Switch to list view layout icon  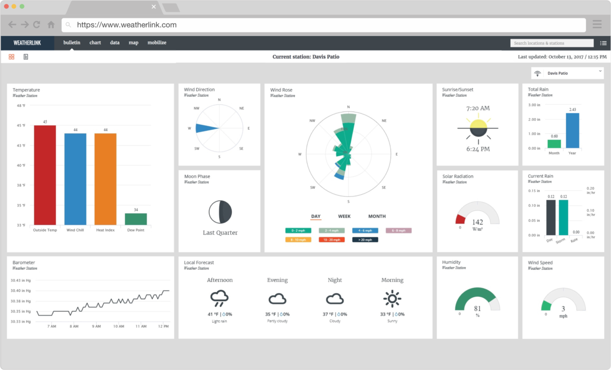[x=25, y=56]
